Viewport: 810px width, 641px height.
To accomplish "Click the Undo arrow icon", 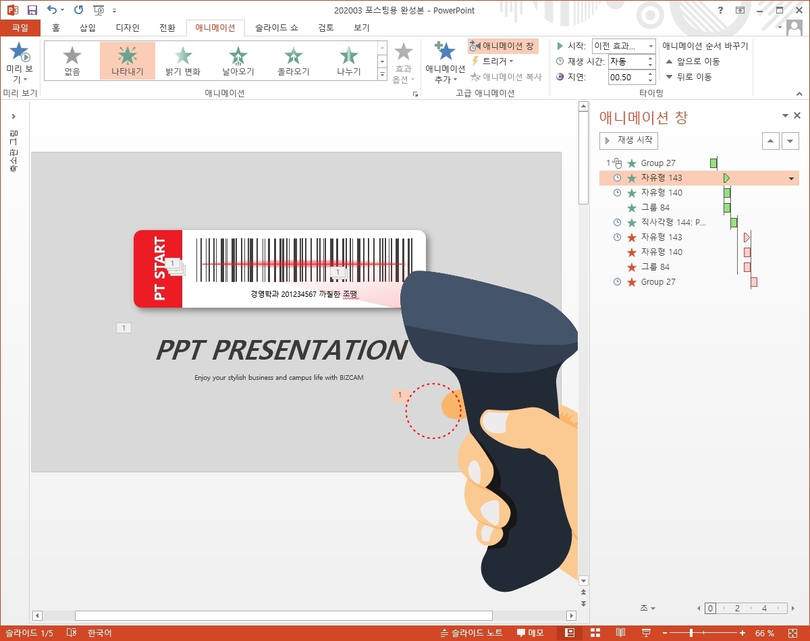I will point(52,10).
